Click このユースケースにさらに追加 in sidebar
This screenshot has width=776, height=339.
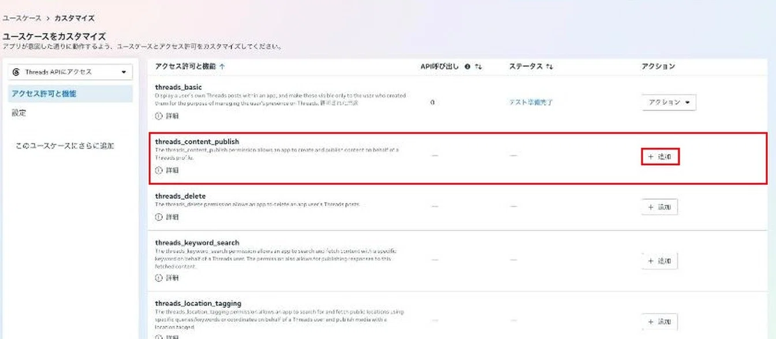coord(65,146)
